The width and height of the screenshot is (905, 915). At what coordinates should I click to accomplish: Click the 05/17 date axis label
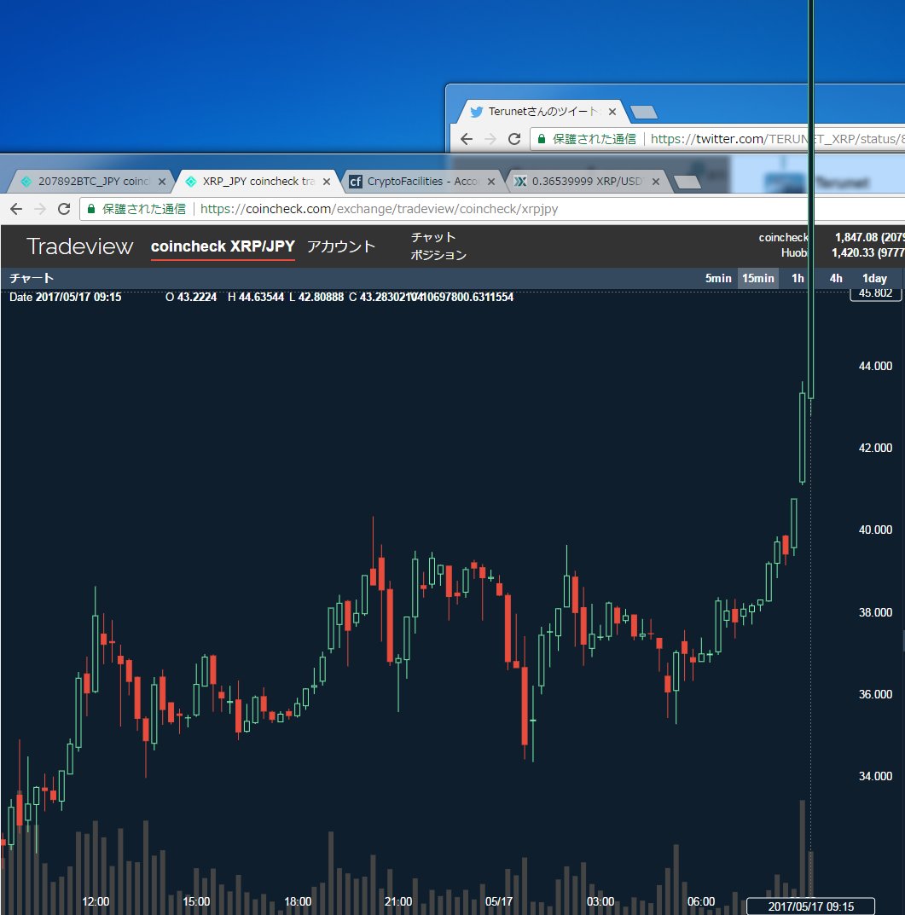click(x=499, y=901)
